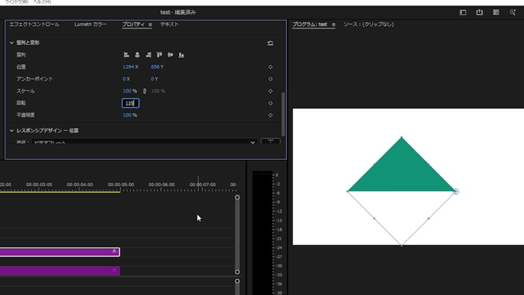Click the アンカーポイント label text
This screenshot has height=295, width=524.
click(35, 79)
